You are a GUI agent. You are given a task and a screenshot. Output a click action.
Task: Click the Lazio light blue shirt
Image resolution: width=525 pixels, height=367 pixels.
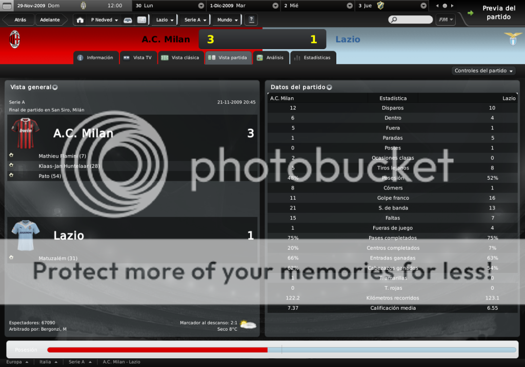tap(26, 235)
